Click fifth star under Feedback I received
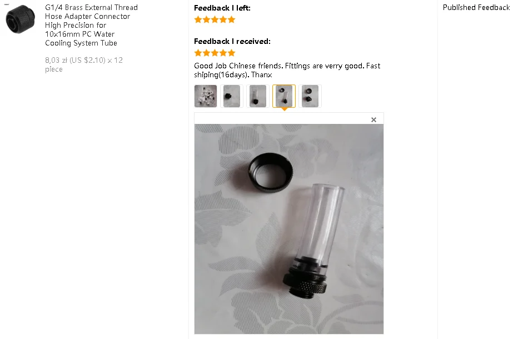Viewport: 513px width, 339px height. coord(231,53)
